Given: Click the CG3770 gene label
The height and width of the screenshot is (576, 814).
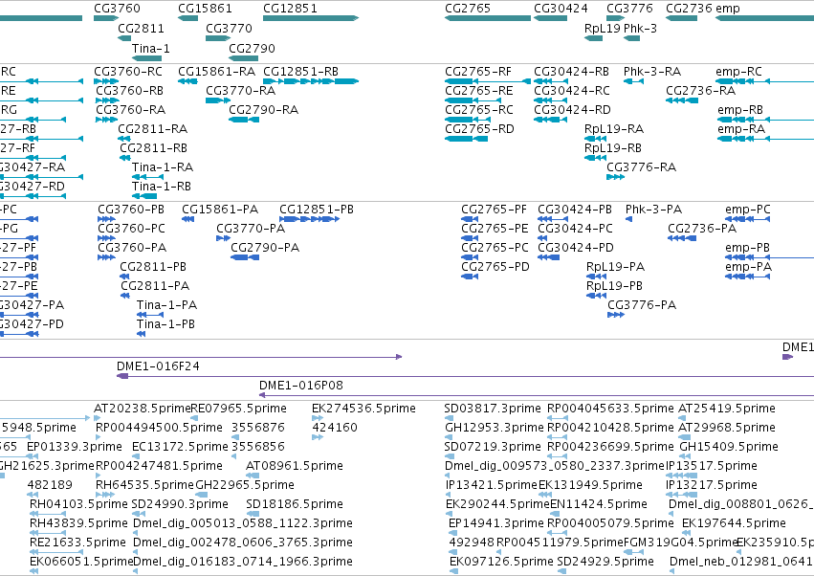Looking at the screenshot, I should click(x=229, y=28).
